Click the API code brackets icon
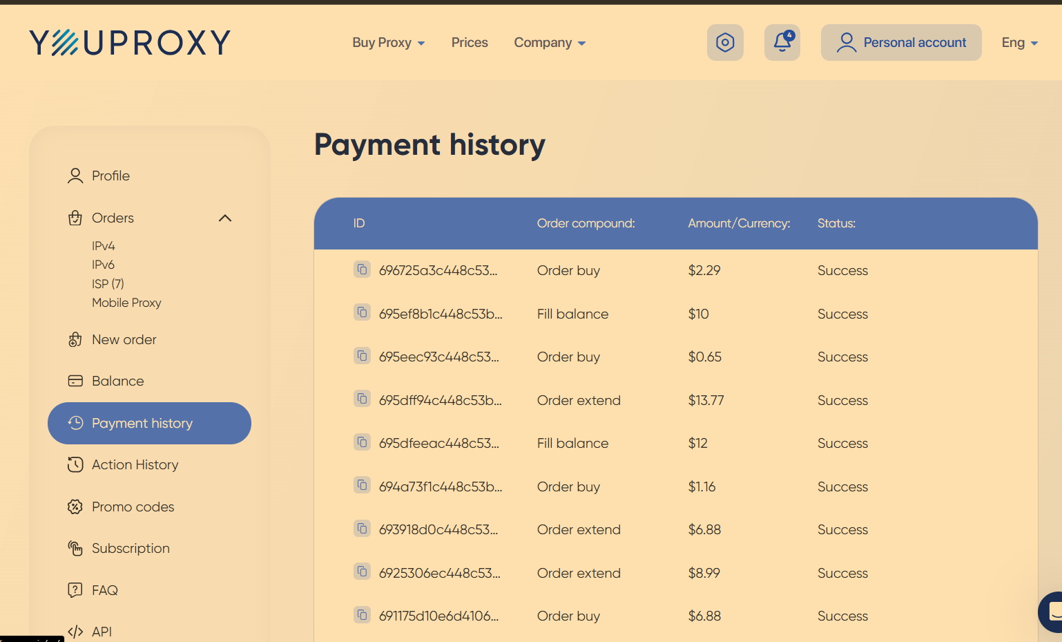The height and width of the screenshot is (642, 1062). point(75,632)
